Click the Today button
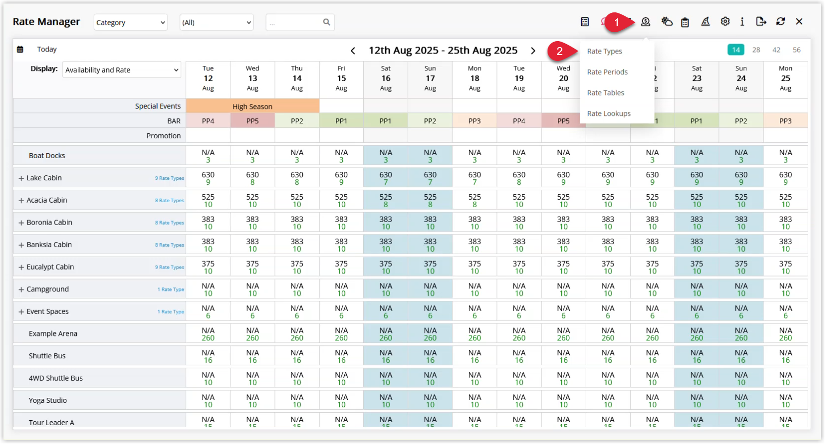 pyautogui.click(x=47, y=50)
